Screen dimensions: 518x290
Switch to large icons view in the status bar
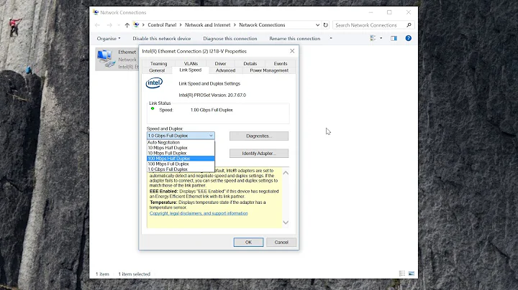pos(412,273)
